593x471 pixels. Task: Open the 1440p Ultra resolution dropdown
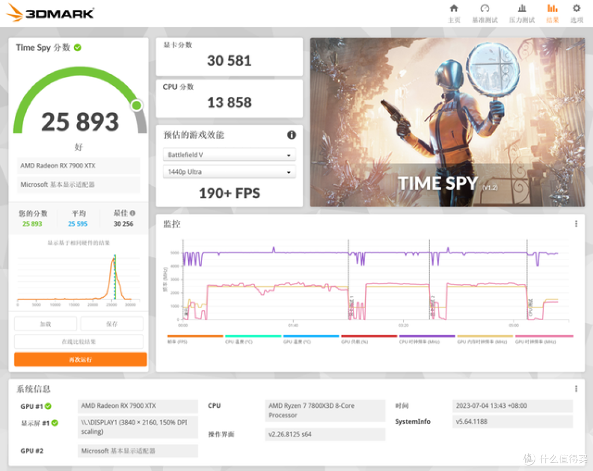click(229, 172)
